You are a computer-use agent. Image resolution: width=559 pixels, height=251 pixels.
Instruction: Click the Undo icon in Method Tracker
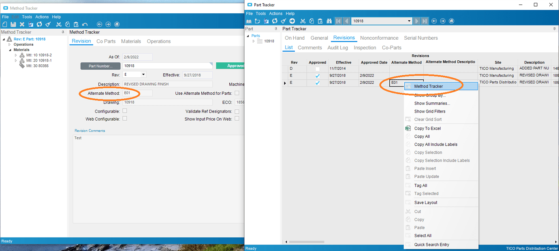coord(85,24)
